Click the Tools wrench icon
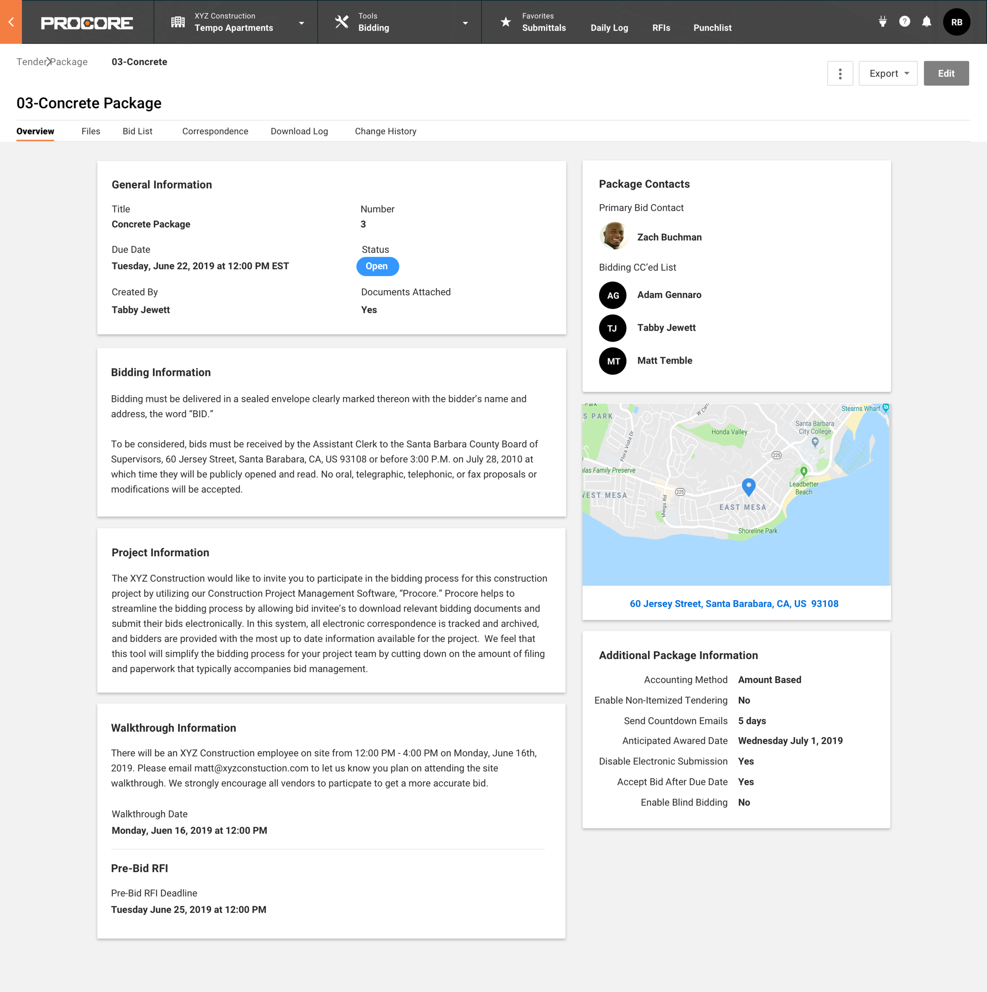This screenshot has height=992, width=987. click(x=342, y=22)
